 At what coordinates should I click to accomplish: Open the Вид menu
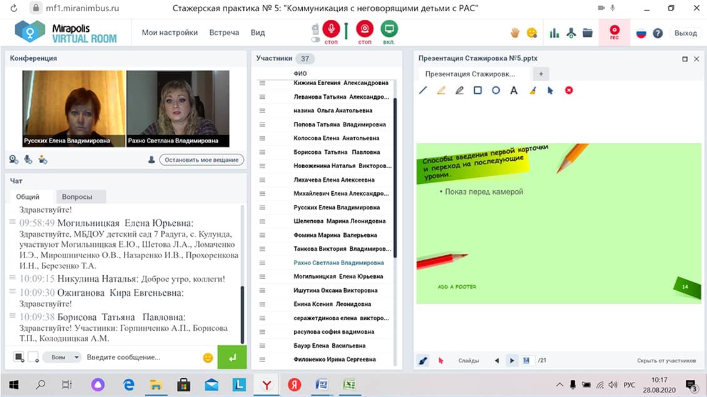pos(258,33)
